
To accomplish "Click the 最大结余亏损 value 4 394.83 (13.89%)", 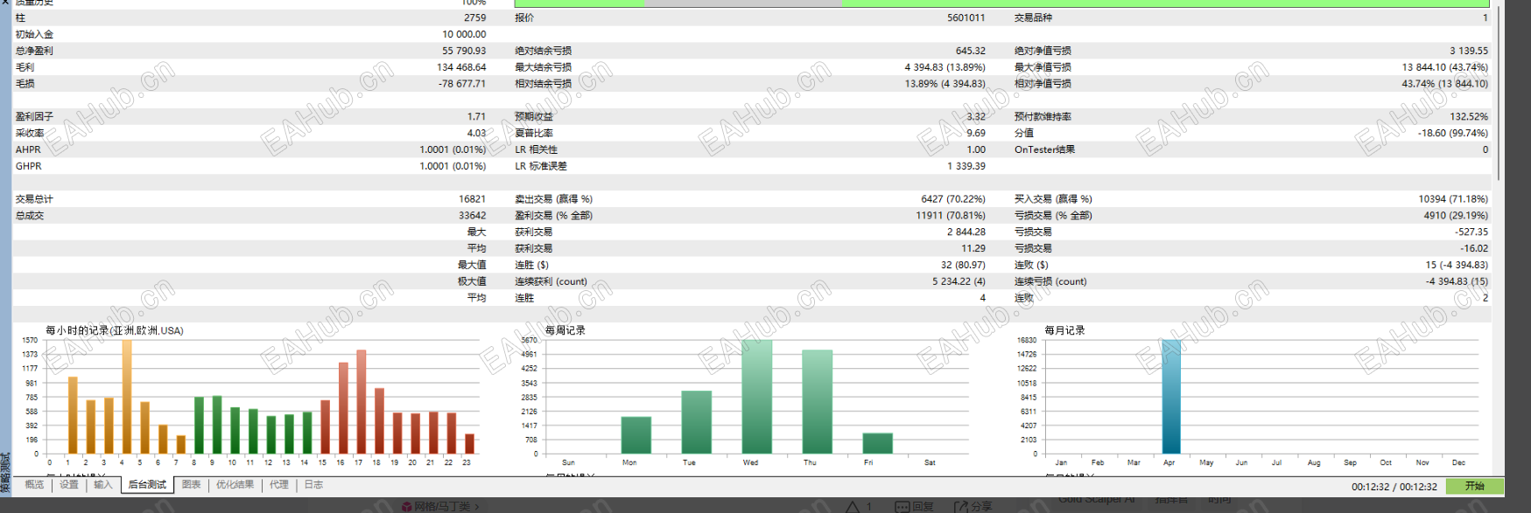I will click(945, 67).
